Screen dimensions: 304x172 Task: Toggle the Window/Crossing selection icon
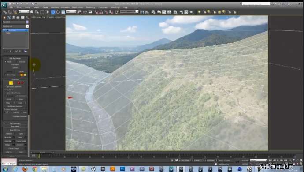[47, 12]
